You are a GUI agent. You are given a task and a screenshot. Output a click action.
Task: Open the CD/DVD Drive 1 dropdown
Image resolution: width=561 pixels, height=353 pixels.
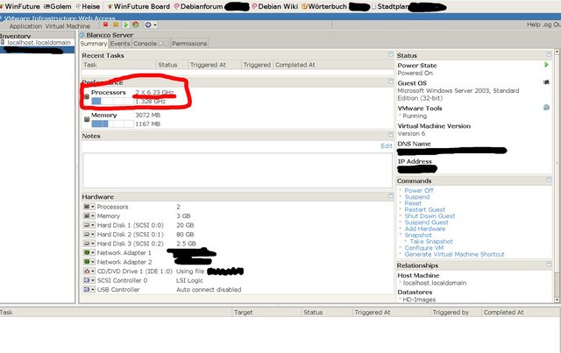pos(89,271)
